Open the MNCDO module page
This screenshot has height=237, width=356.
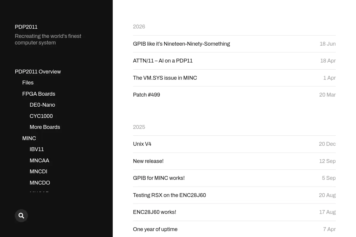40,183
